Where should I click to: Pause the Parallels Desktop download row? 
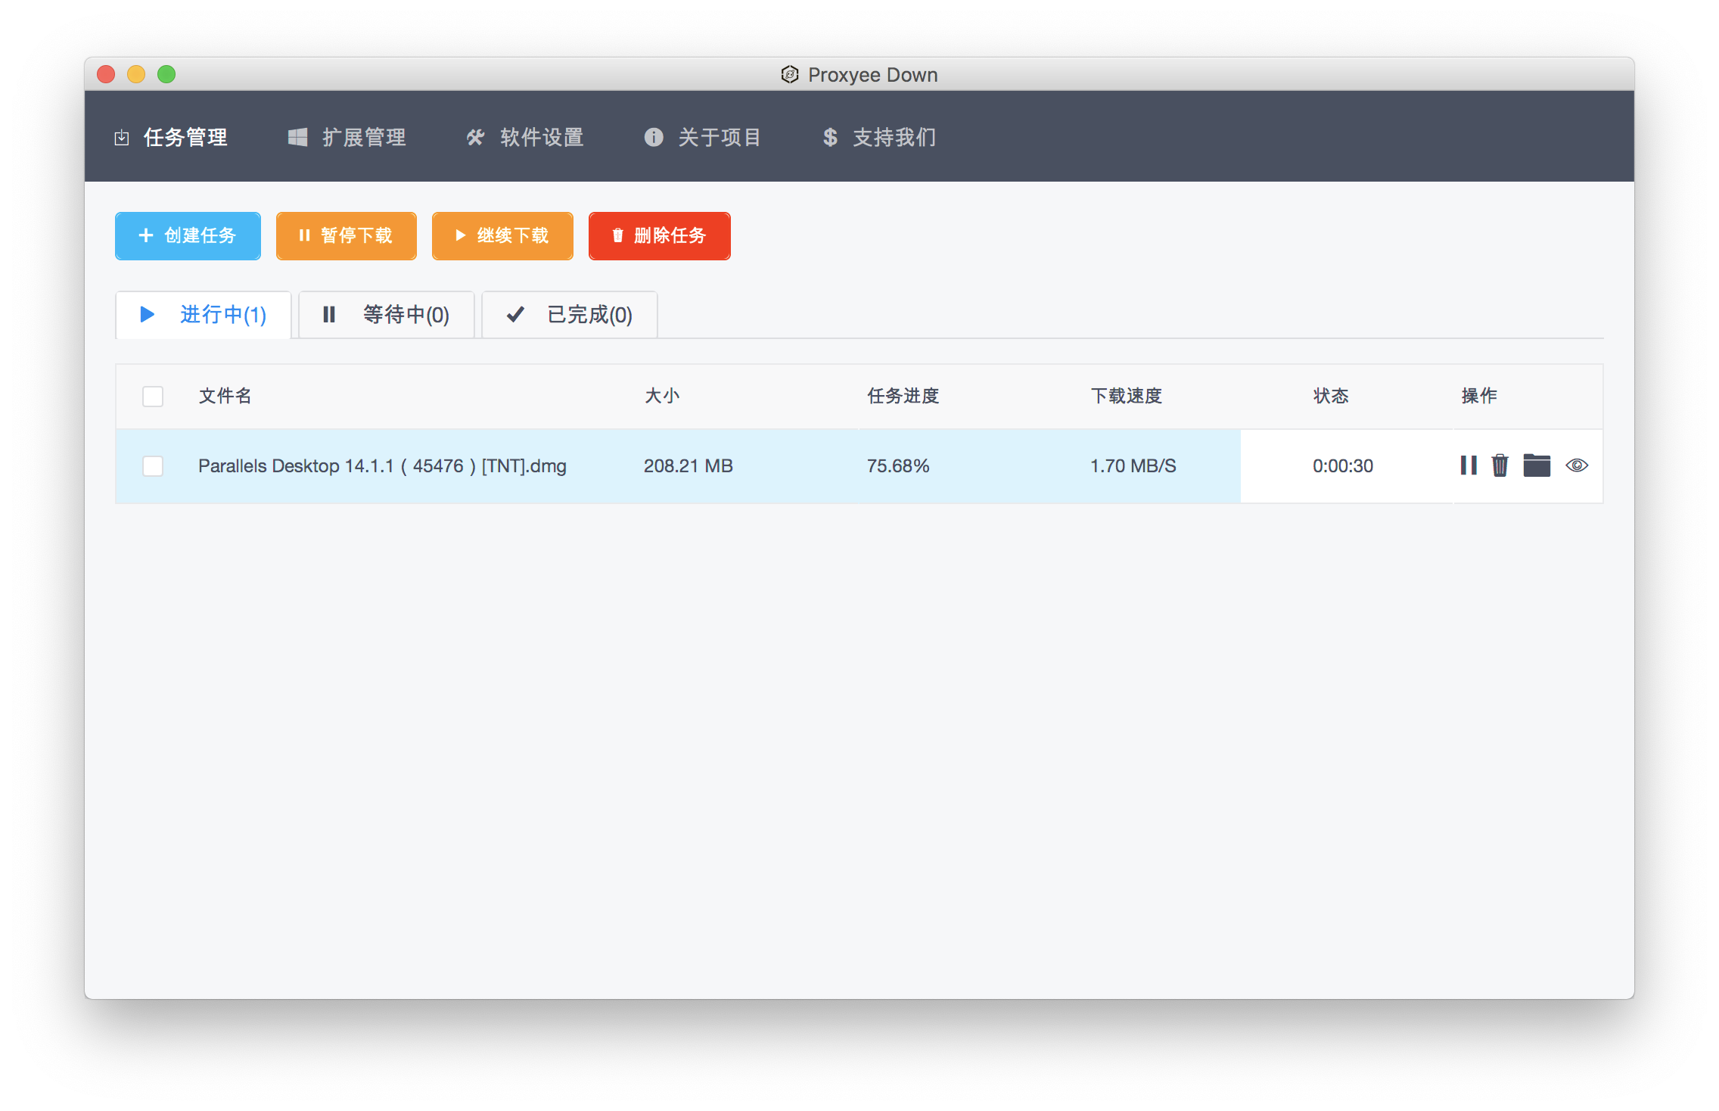[1469, 465]
